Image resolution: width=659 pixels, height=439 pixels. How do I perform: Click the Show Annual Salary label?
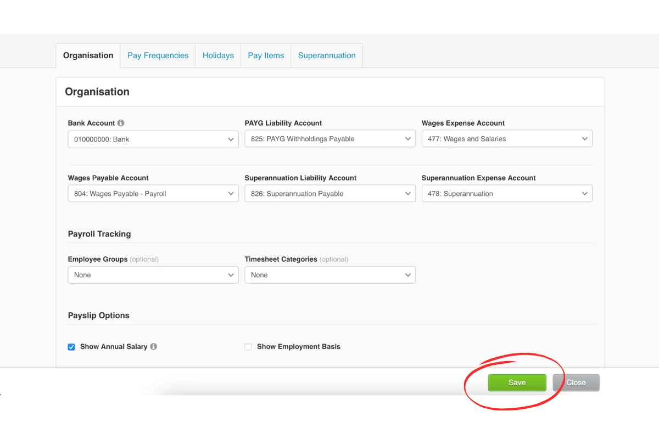pos(114,347)
